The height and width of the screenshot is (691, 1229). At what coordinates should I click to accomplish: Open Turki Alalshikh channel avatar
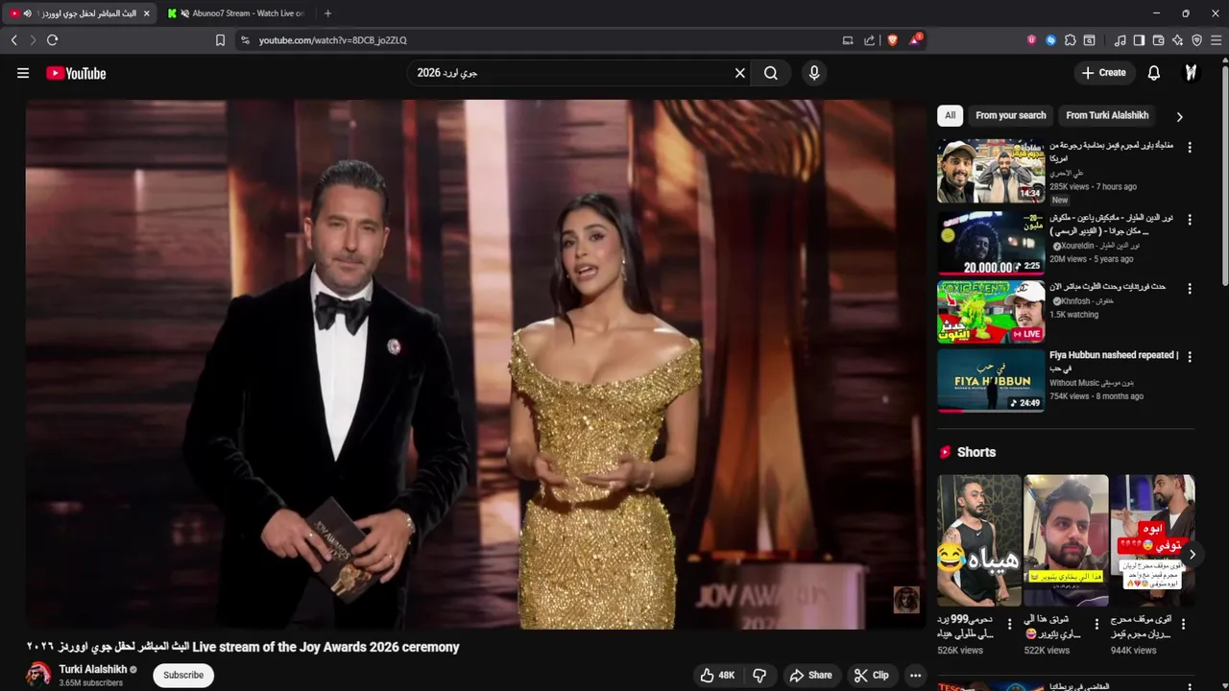tap(39, 675)
